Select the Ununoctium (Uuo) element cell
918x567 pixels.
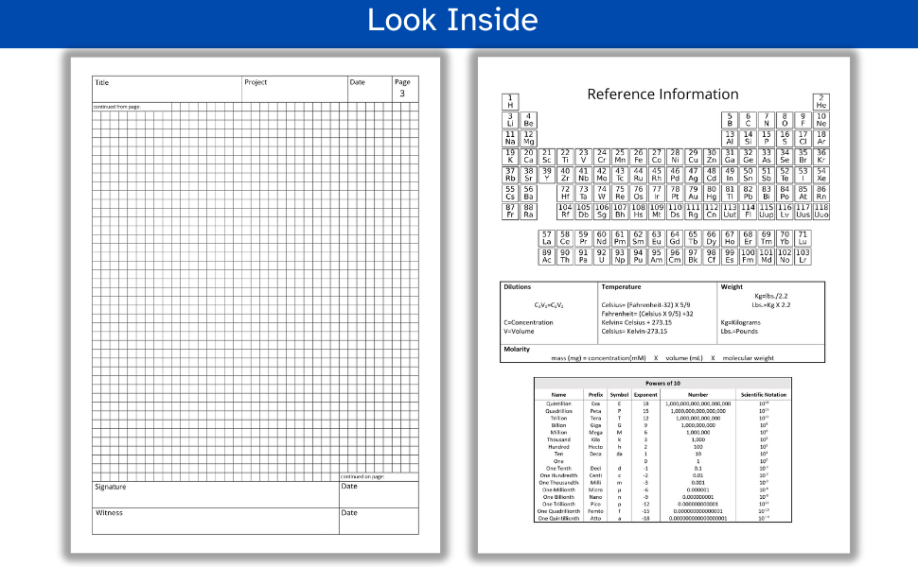[x=823, y=213]
